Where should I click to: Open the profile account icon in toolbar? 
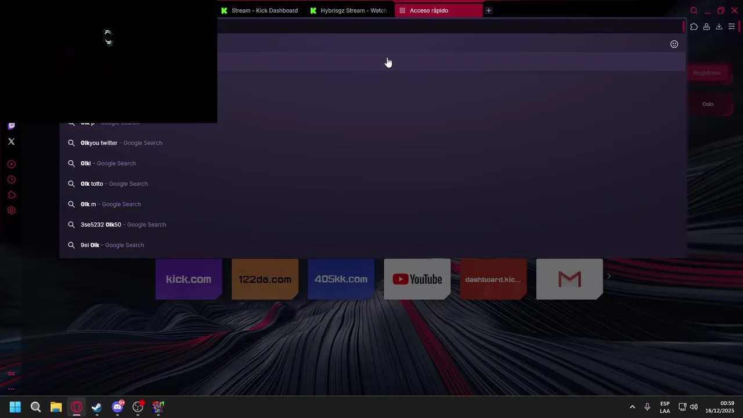[706, 27]
